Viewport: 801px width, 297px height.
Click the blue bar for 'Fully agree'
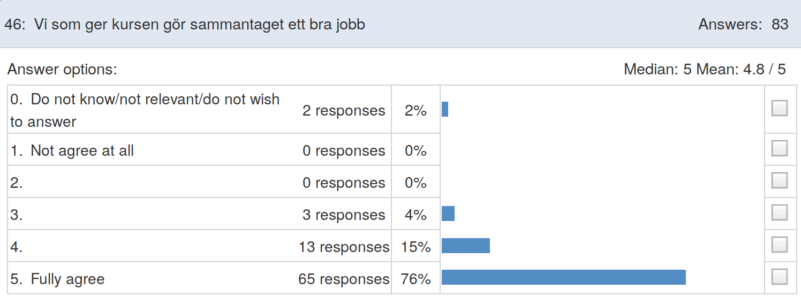564,277
